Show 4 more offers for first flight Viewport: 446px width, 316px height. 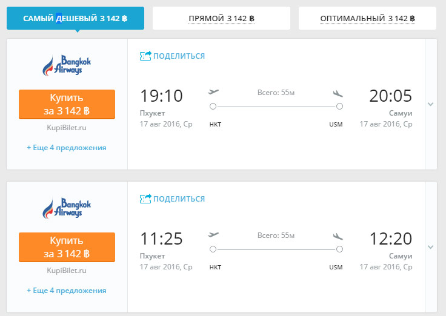(67, 148)
